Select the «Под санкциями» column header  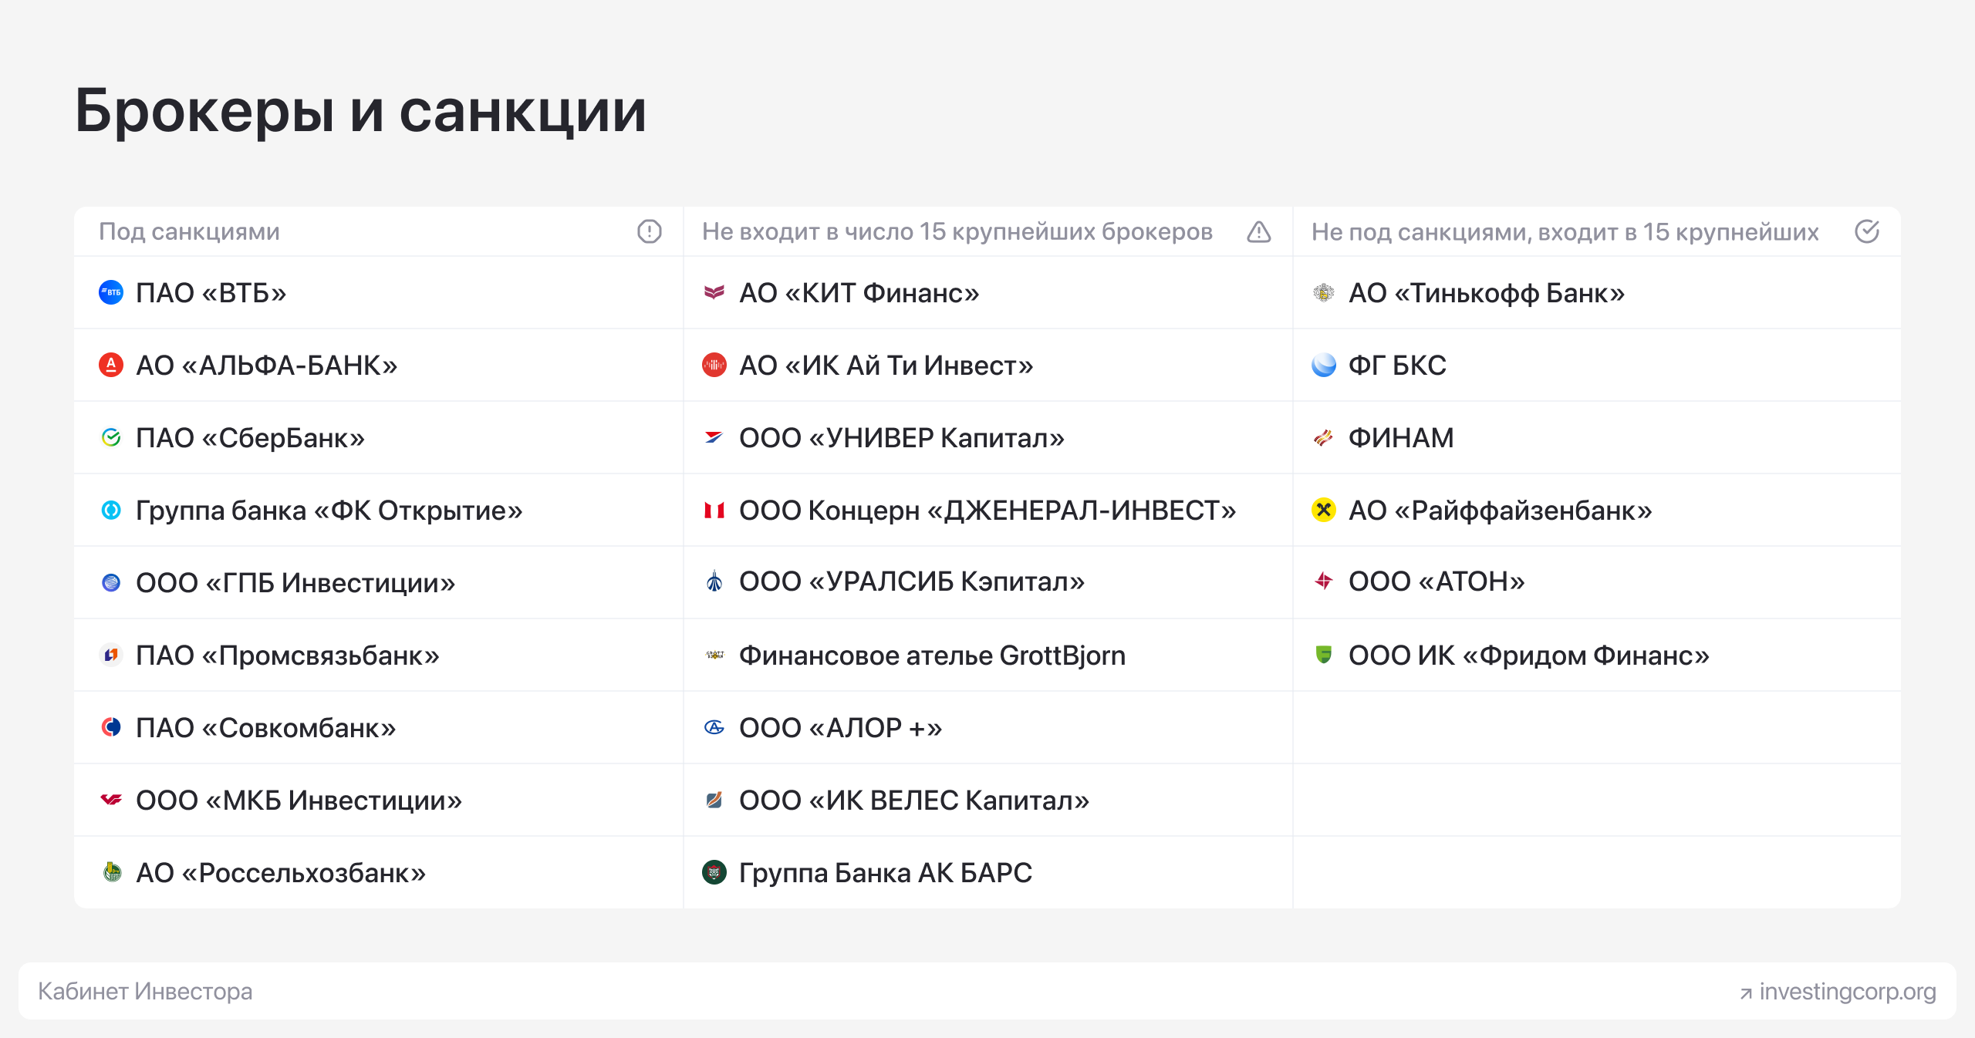click(x=189, y=231)
